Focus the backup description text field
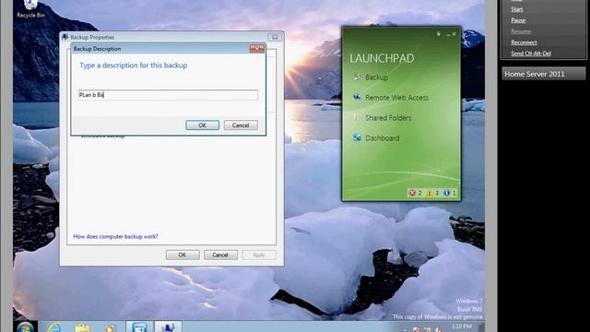Screen dimensions: 590x332 pyautogui.click(x=168, y=95)
